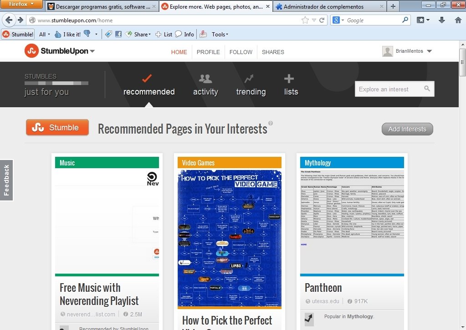Expand the BrianMentos account dropdown arrow
The width and height of the screenshot is (466, 330).
click(x=429, y=51)
